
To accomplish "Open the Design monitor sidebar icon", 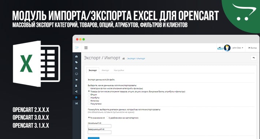I will (x=77, y=74).
